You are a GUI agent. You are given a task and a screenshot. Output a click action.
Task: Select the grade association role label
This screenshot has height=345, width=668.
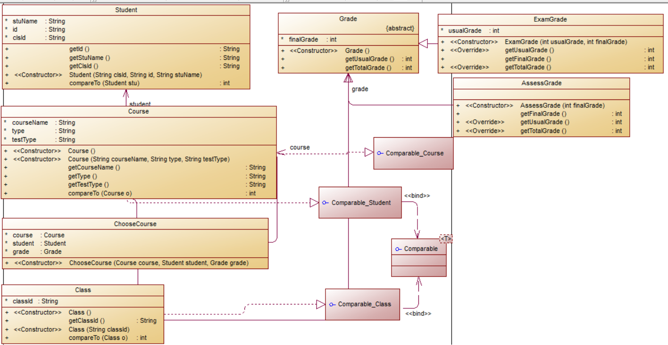[360, 89]
